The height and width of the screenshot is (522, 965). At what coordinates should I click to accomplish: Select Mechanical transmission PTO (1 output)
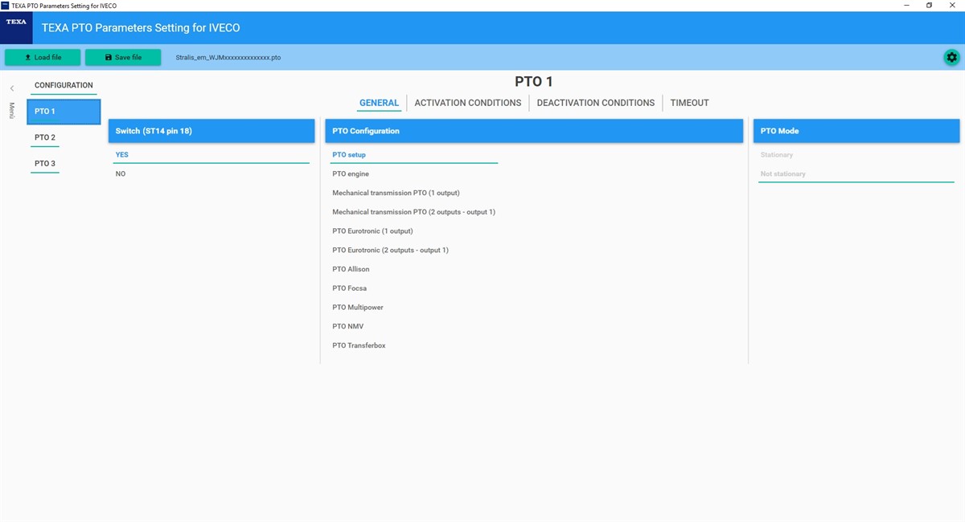(396, 193)
